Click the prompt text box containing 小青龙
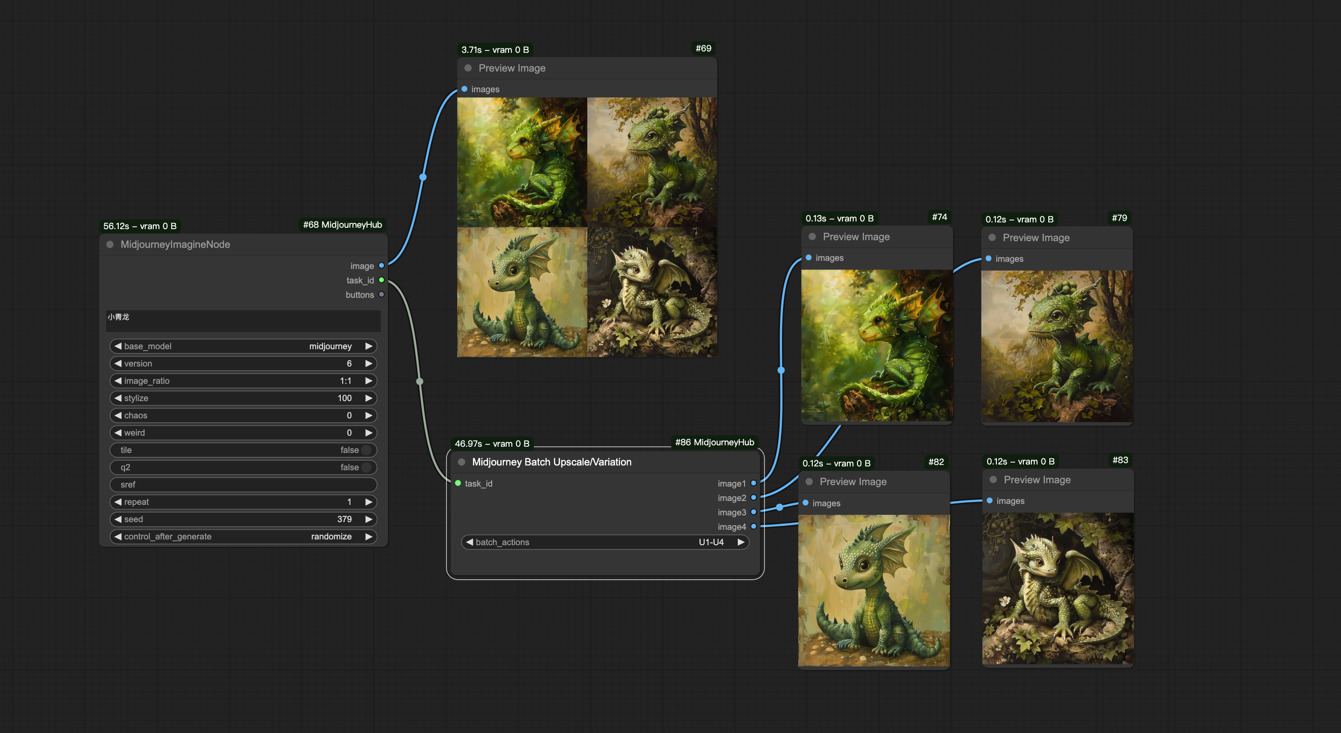Screen dimensions: 1341x733 coord(243,321)
